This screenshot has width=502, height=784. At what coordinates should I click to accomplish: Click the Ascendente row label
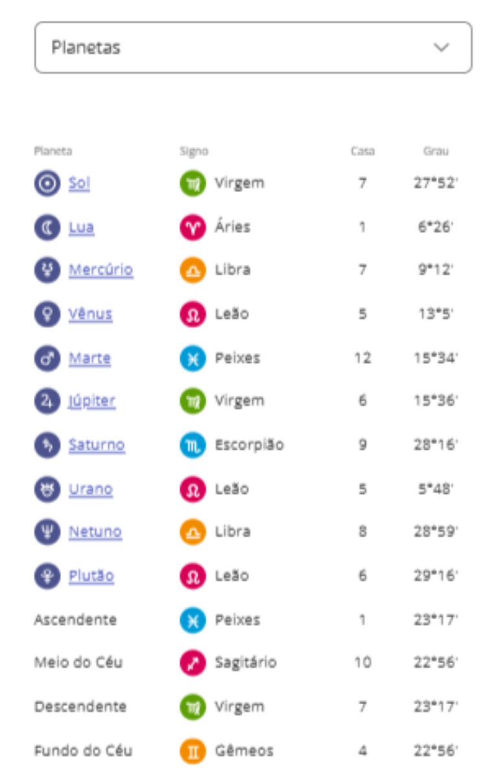pyautogui.click(x=75, y=620)
